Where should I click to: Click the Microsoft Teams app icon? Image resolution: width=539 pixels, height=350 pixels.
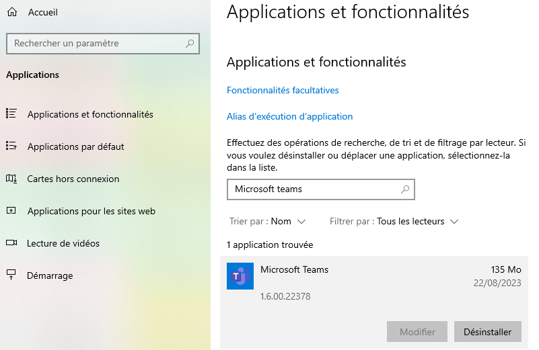(240, 276)
